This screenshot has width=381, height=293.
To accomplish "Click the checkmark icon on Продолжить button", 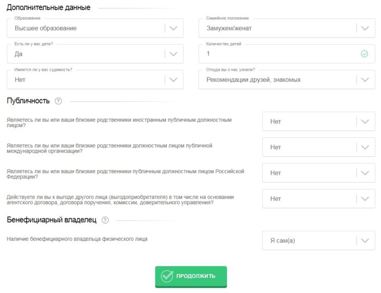I will [167, 276].
